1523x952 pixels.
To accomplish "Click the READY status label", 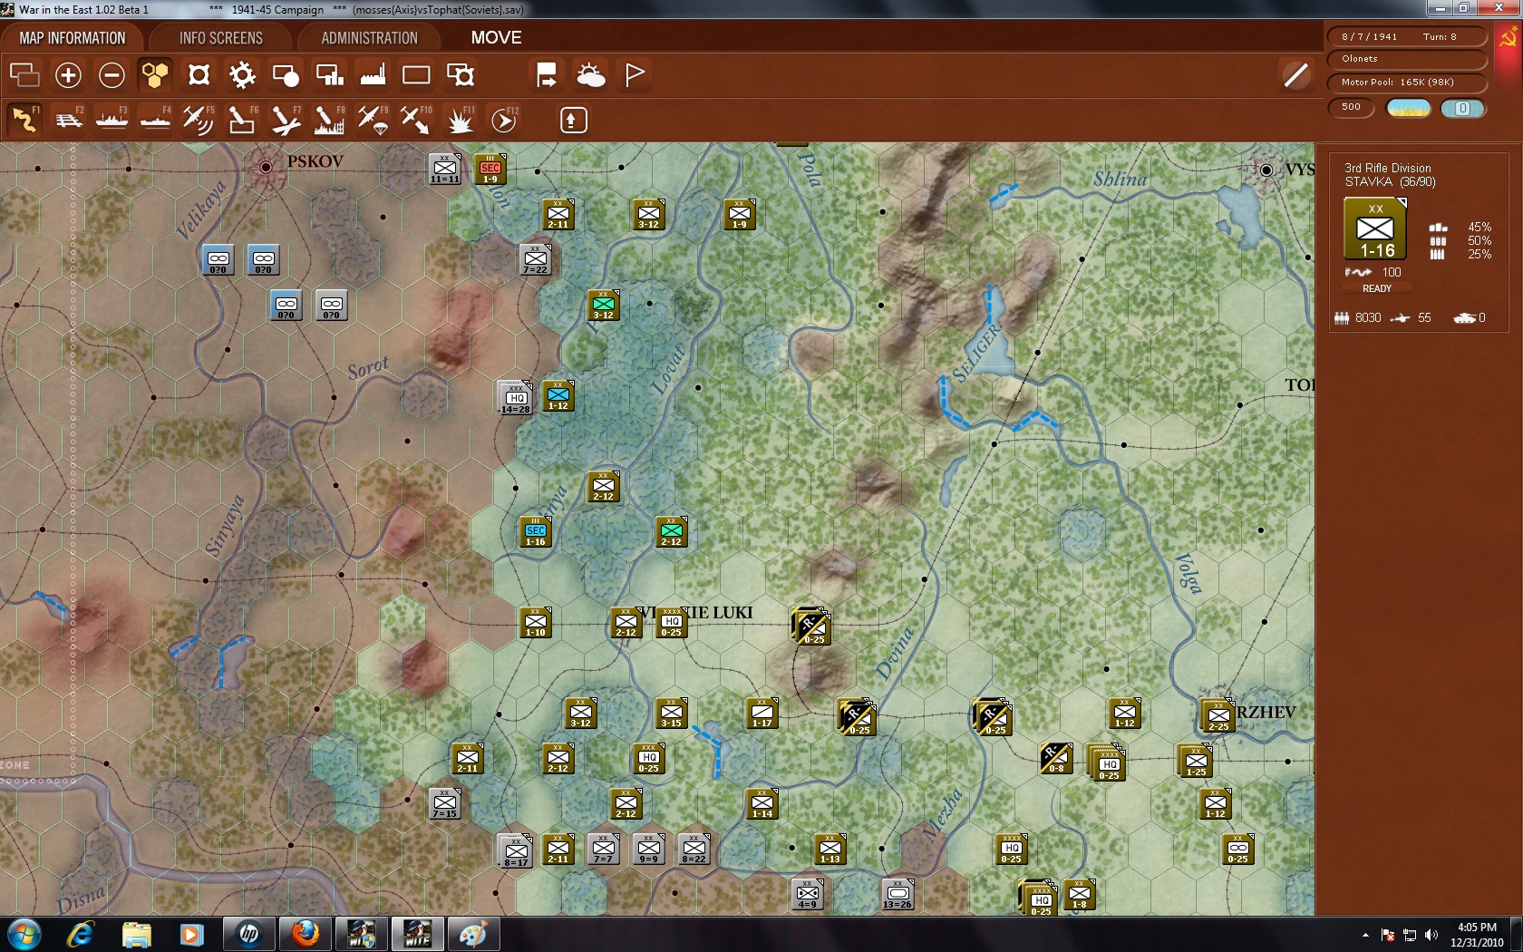I will (1376, 288).
